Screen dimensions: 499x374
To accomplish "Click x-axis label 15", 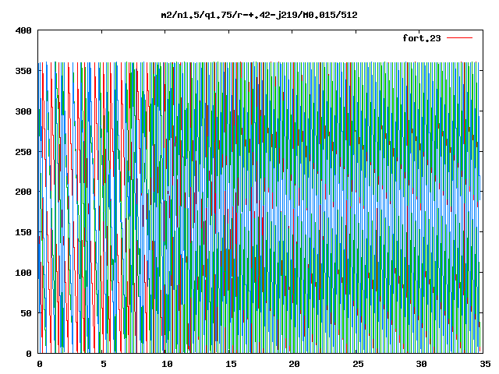I will tap(231, 364).
